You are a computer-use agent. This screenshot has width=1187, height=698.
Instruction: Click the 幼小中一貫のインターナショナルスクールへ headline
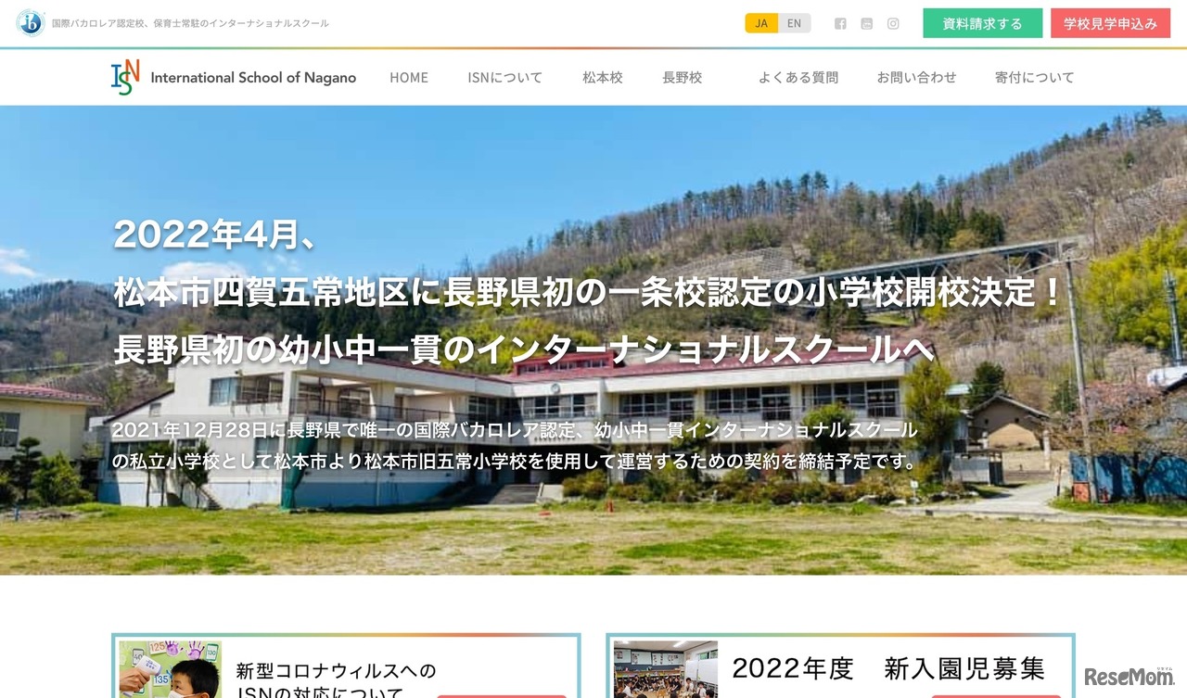(524, 350)
